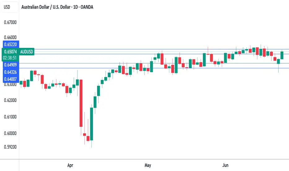Select the 0.64326 price level label
This screenshot has width=289, height=171.
(11, 72)
